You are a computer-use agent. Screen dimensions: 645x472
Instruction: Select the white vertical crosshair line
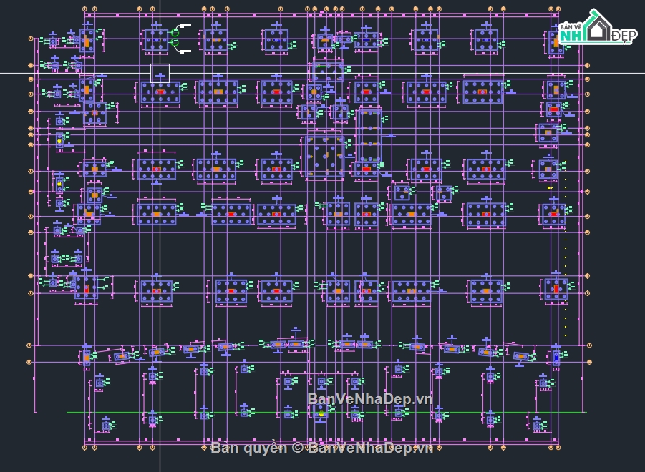[x=160, y=236]
